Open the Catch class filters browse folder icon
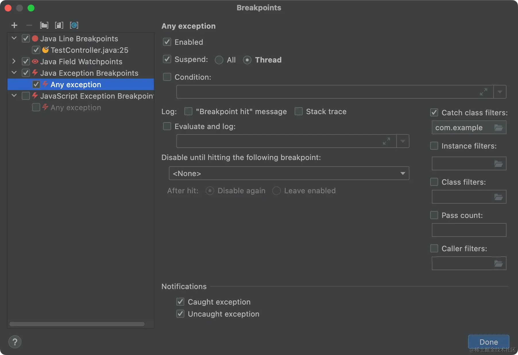This screenshot has height=355, width=518. point(498,128)
